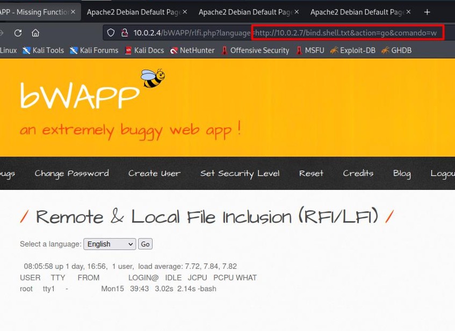
Task: Click the MSFU bookmark icon
Action: pos(299,50)
